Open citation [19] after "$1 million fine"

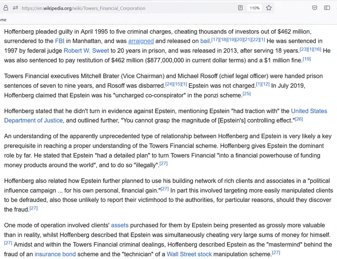307,59
